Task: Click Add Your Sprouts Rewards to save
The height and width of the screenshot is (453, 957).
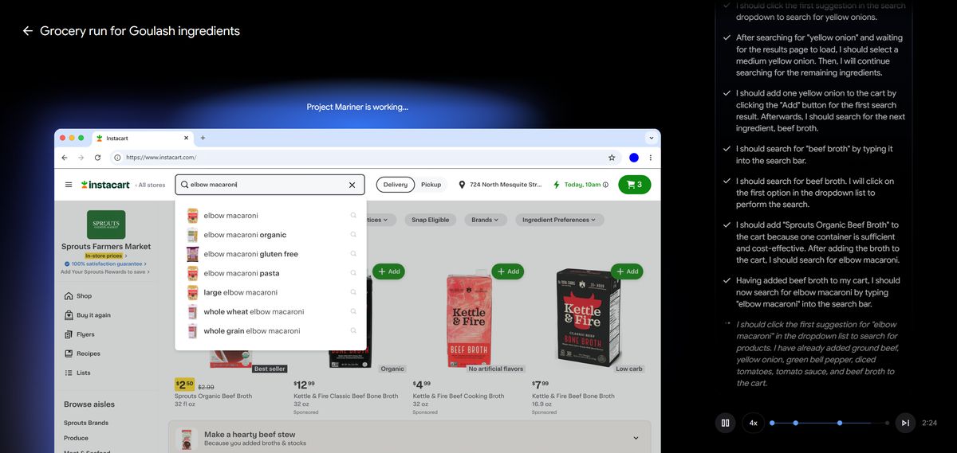Action: [x=104, y=272]
